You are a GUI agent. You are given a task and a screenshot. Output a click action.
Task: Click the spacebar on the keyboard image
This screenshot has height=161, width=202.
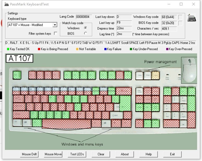[x=66, y=124]
